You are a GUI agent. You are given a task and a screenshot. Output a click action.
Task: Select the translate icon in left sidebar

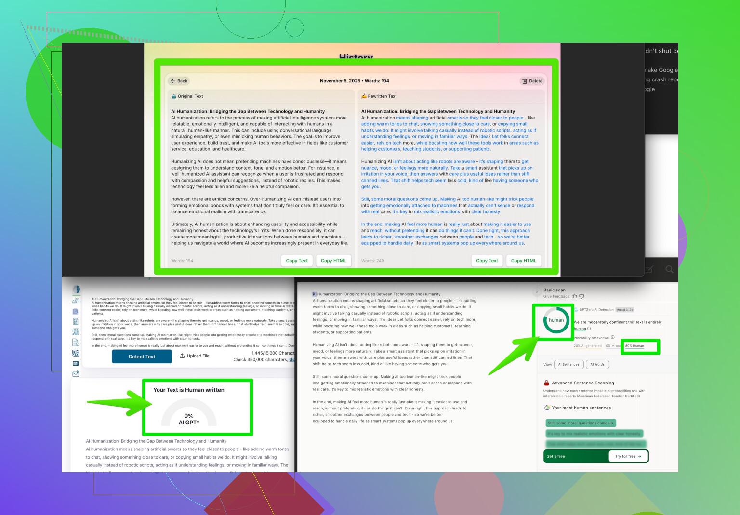pyautogui.click(x=76, y=353)
